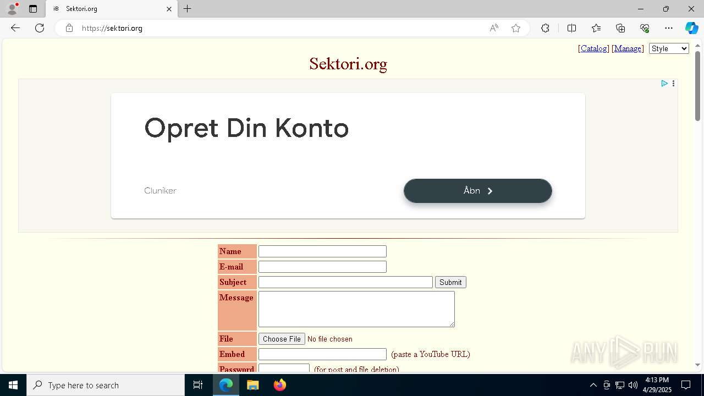
Task: Open the volume tray icon
Action: click(x=633, y=385)
